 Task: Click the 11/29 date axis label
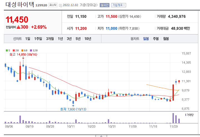(174, 126)
